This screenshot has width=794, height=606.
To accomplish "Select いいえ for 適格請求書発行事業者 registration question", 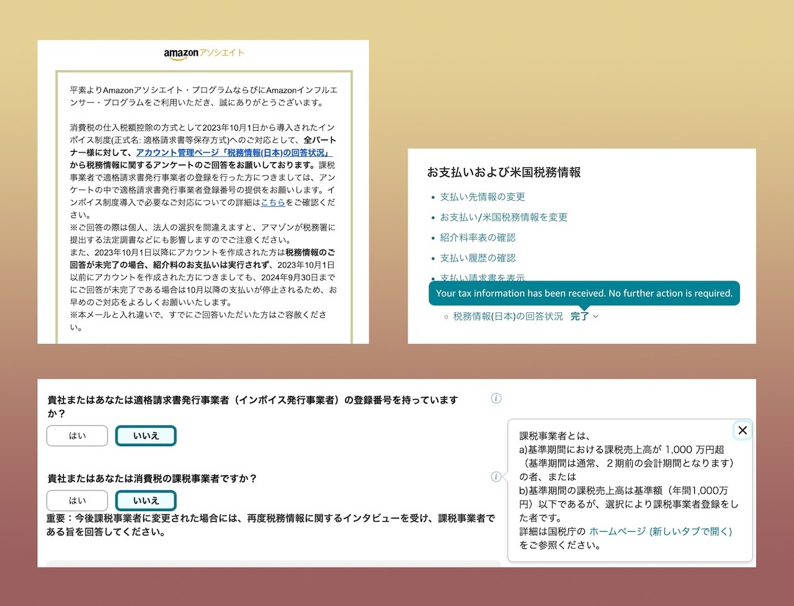I will pos(146,436).
